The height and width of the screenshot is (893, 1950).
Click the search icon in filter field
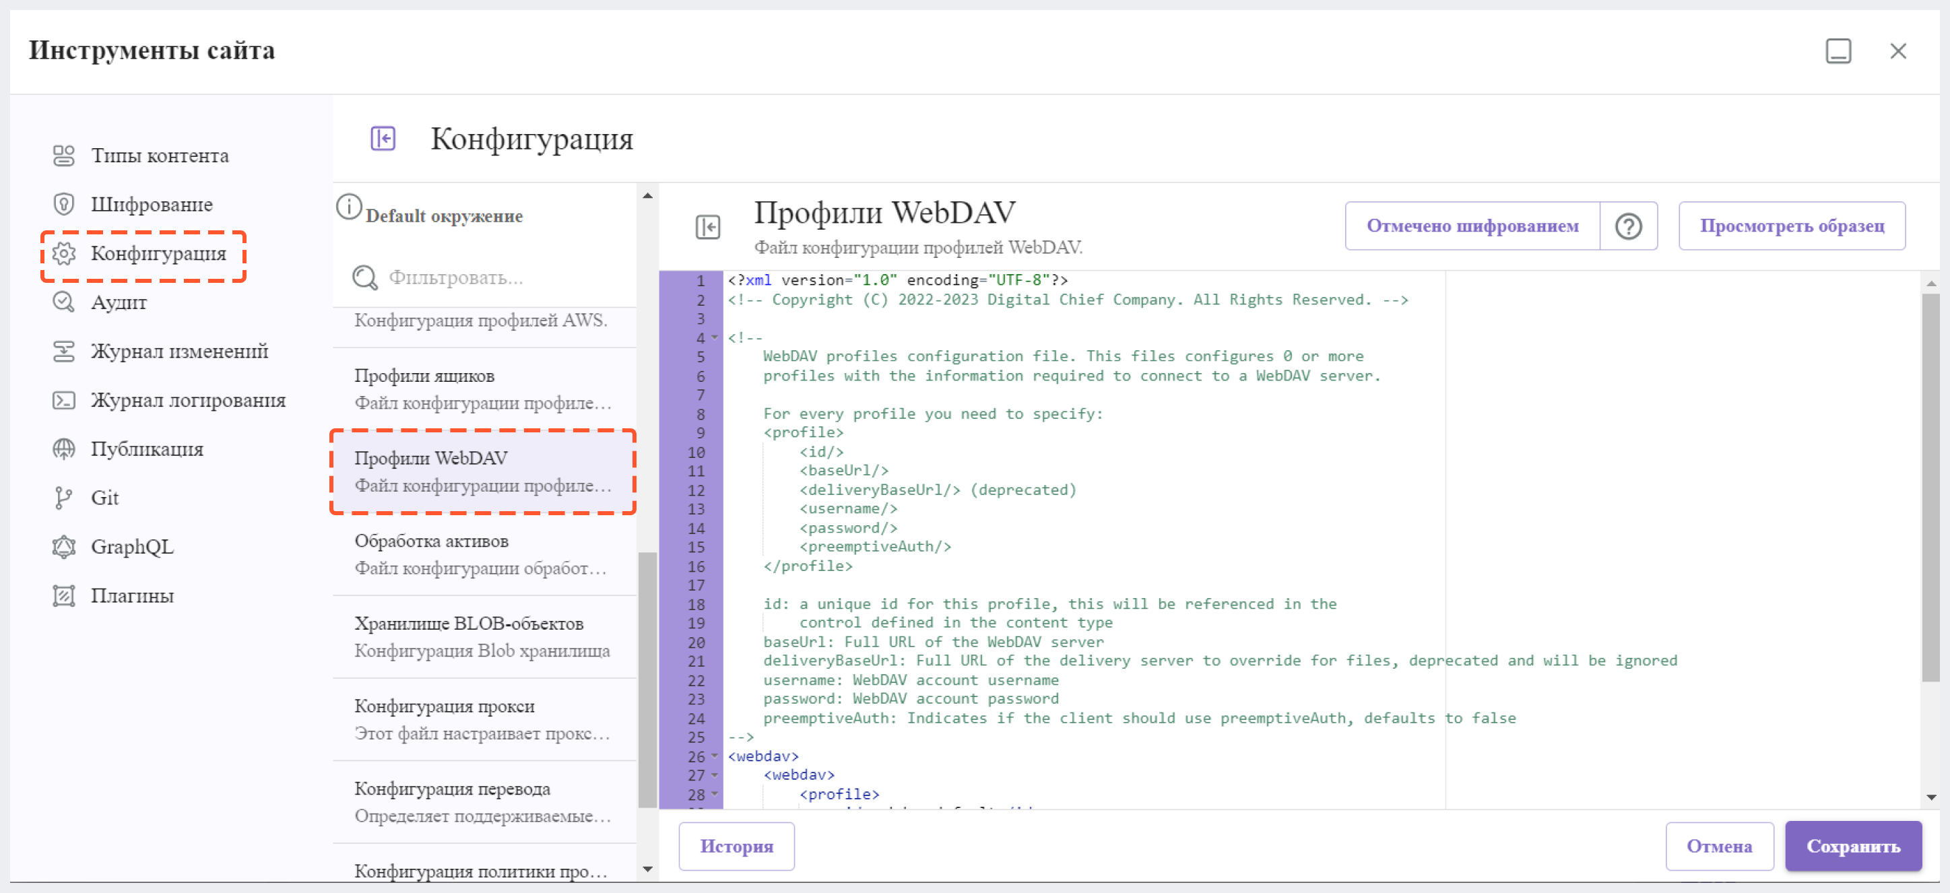365,277
